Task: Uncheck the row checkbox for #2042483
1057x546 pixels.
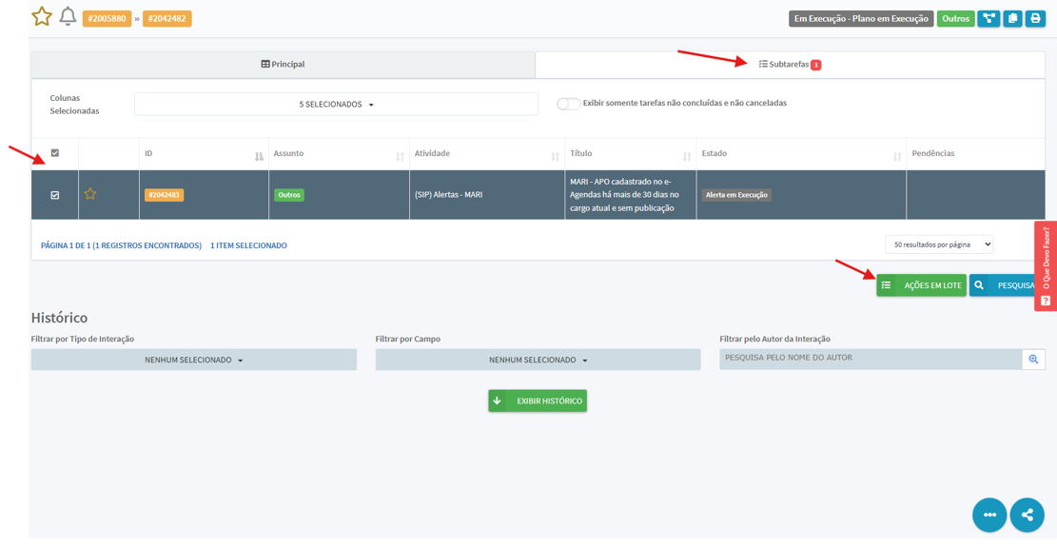Action: coord(55,195)
